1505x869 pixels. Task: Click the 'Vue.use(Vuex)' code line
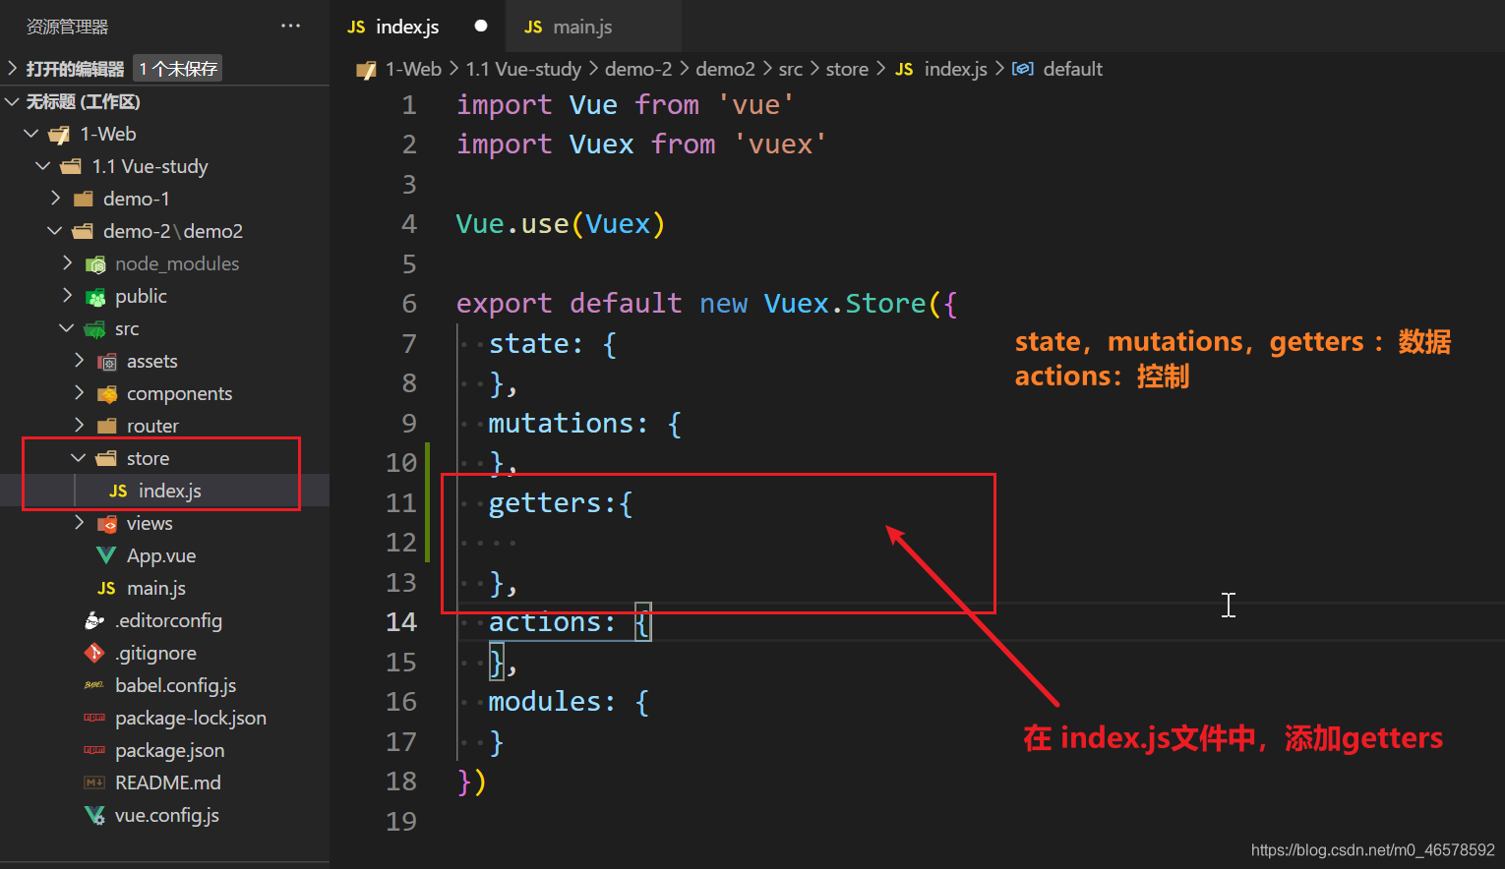pos(561,224)
